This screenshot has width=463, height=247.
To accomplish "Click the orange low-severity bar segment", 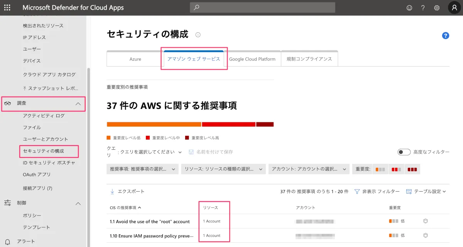I will [154, 124].
